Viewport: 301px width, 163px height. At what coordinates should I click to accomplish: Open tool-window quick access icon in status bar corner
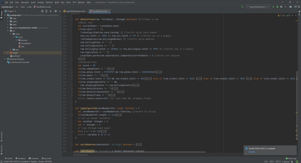point(2,162)
